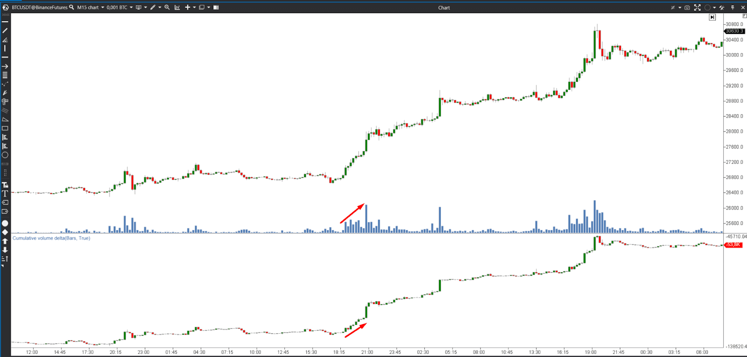Expand the dropdown arrow beside pencil icon

pyautogui.click(x=160, y=7)
